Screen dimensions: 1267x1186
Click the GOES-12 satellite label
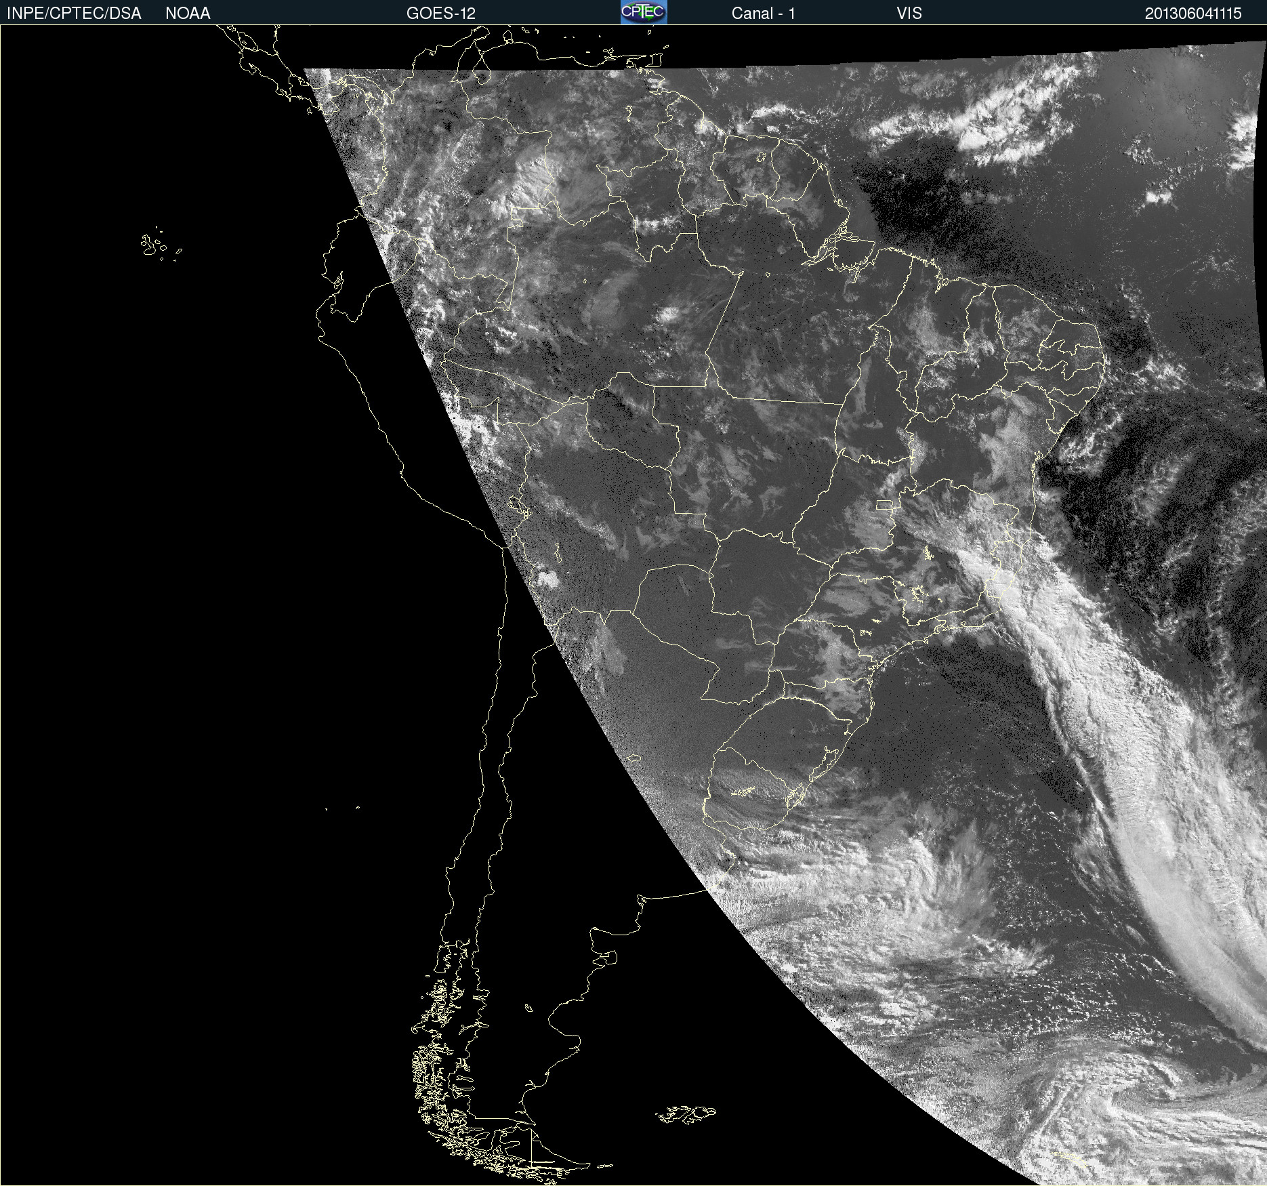441,14
